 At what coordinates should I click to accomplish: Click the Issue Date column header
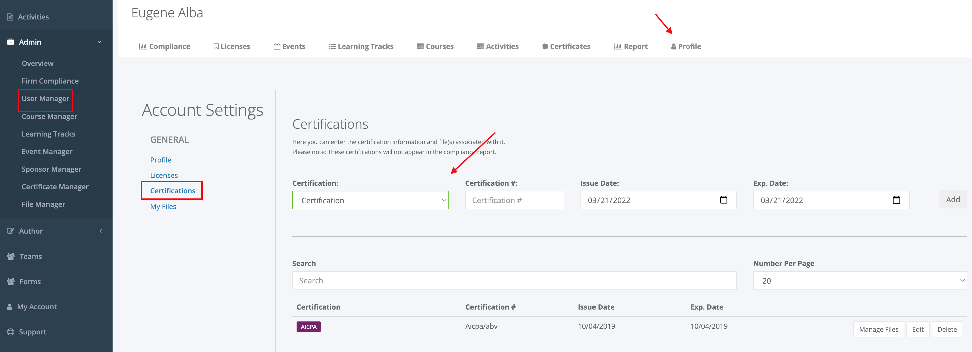pyautogui.click(x=596, y=307)
